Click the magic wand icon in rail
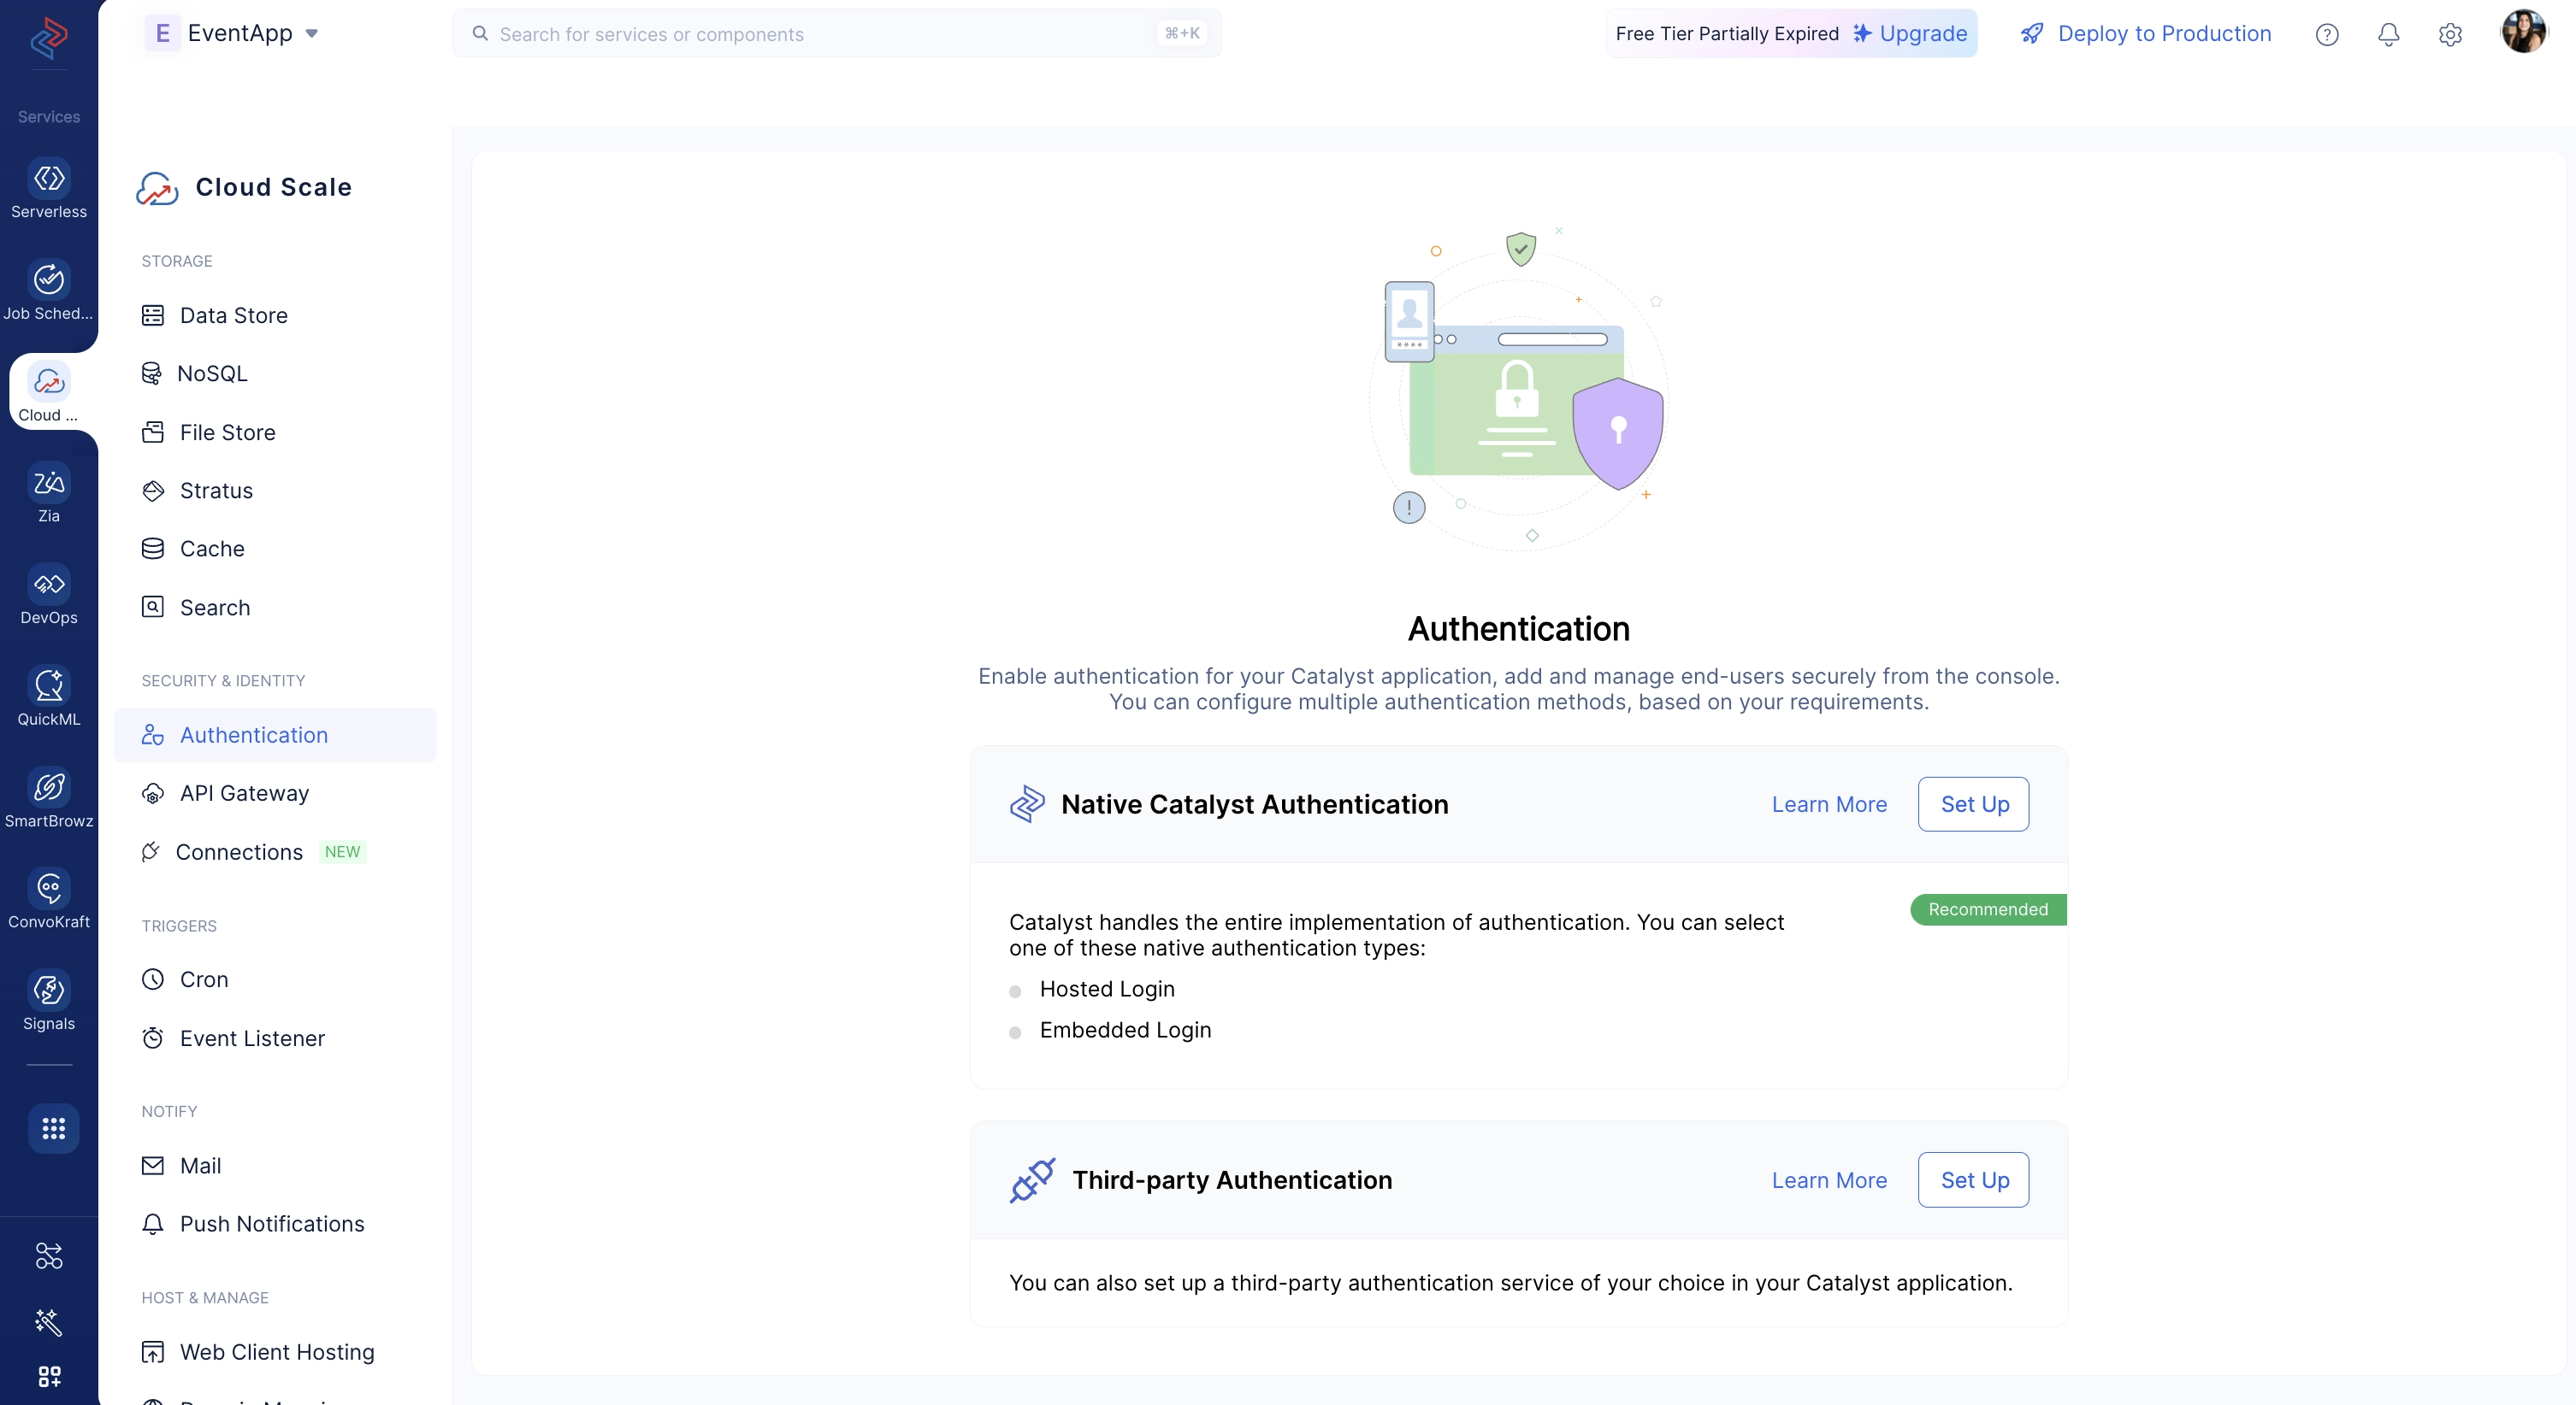The height and width of the screenshot is (1405, 2576). click(x=49, y=1322)
